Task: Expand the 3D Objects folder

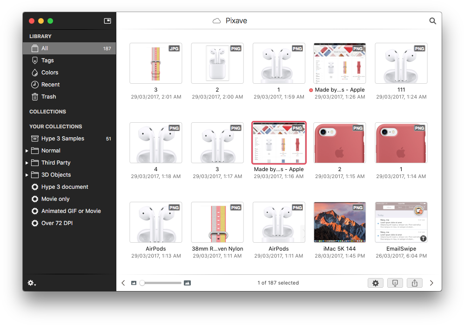Action: 27,175
